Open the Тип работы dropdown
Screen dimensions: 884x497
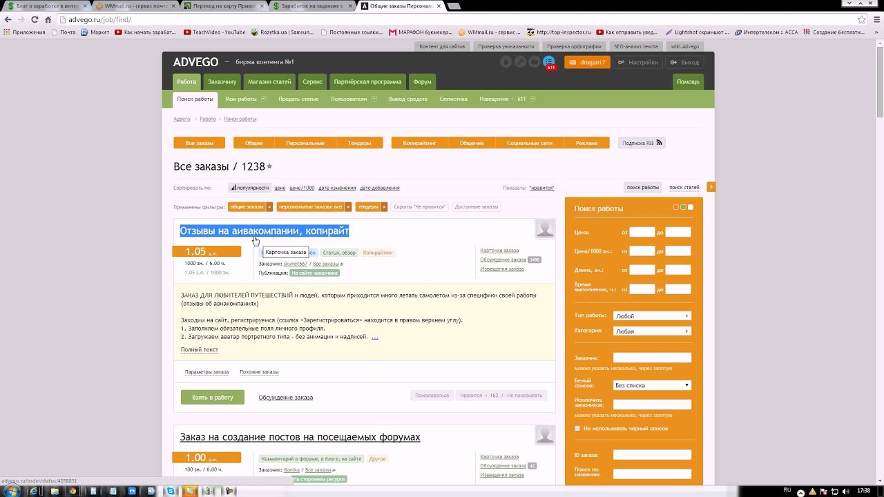coord(652,316)
